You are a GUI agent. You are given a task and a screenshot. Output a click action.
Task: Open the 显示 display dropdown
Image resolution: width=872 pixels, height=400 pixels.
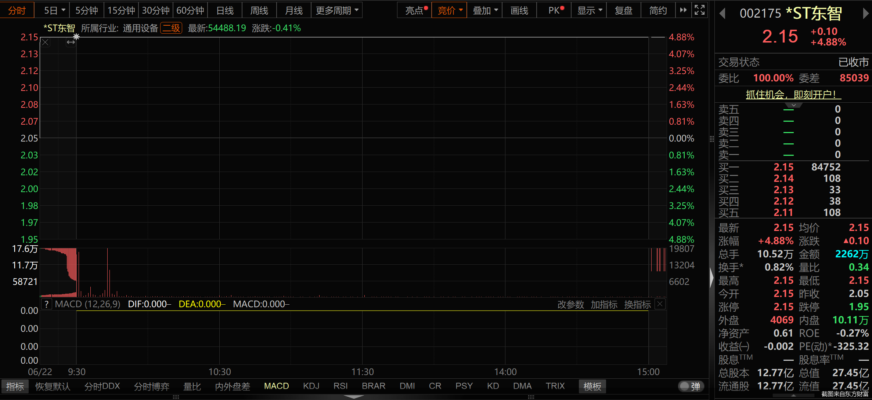click(x=589, y=10)
